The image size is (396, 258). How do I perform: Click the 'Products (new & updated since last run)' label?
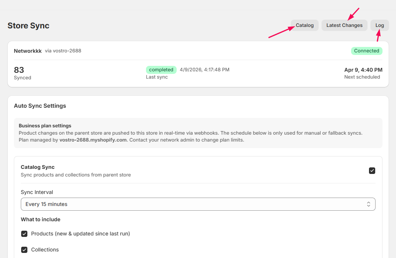click(x=80, y=234)
